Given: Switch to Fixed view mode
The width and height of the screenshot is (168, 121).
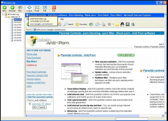Looking at the screenshot, I should [37, 9].
